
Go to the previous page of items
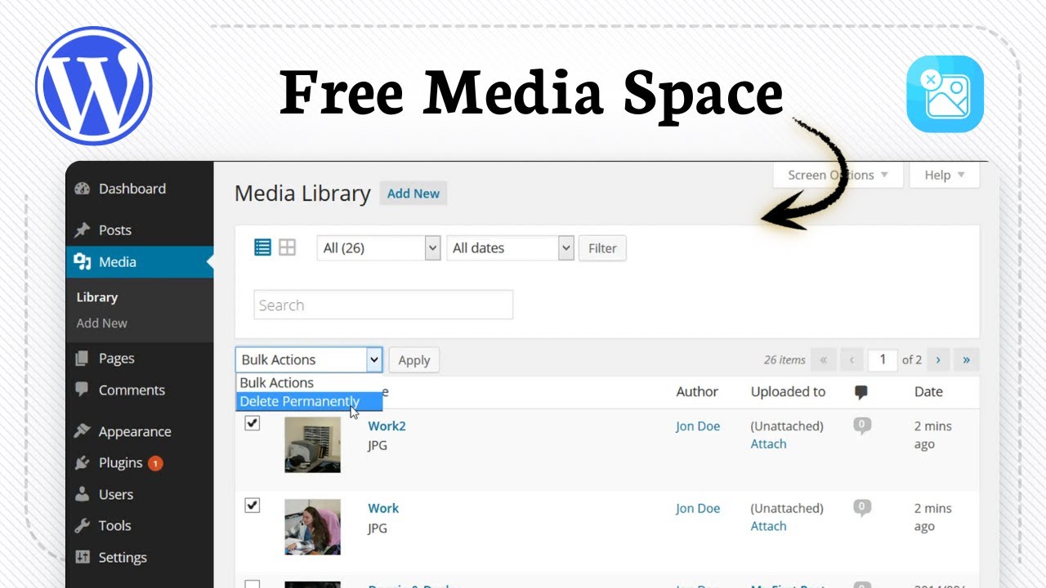pyautogui.click(x=852, y=360)
